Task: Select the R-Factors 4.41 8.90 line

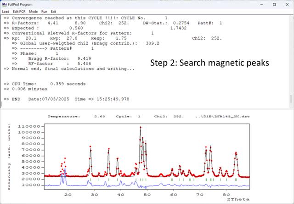Action: pos(113,23)
